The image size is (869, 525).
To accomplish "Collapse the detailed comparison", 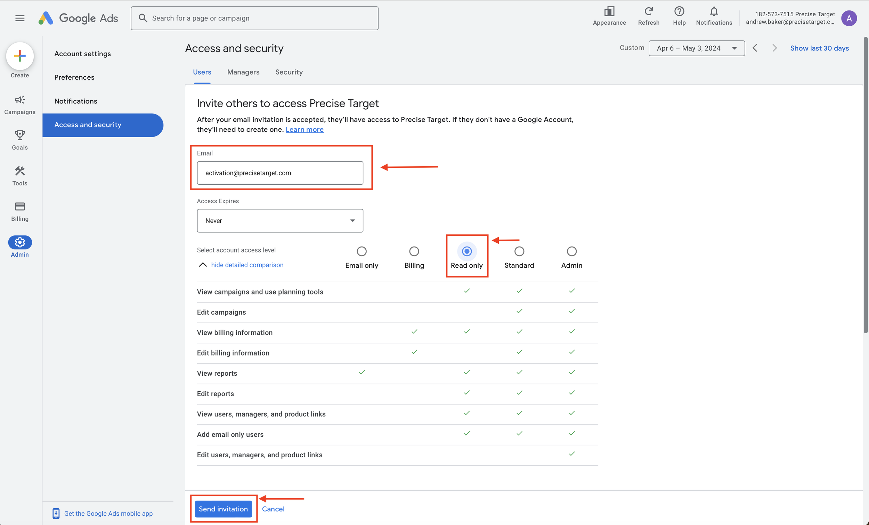I will 247,265.
